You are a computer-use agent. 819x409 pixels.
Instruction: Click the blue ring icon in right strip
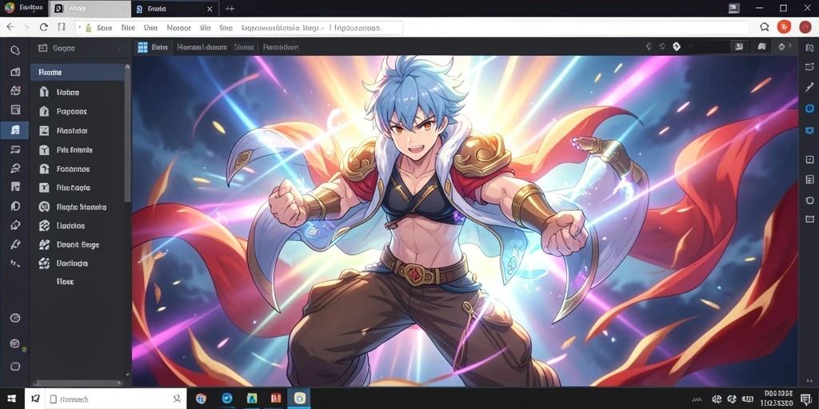(x=809, y=109)
